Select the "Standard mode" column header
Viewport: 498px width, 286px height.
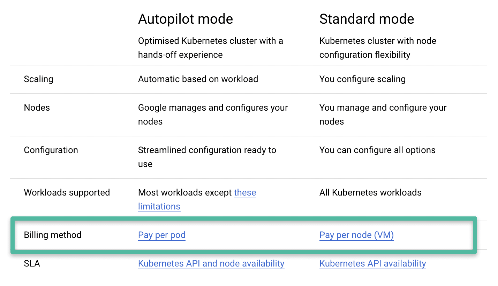tap(367, 19)
